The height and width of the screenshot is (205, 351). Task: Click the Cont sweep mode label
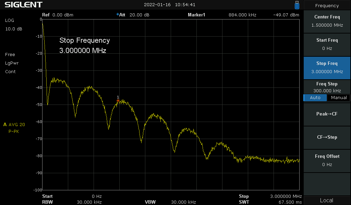[x=10, y=72]
